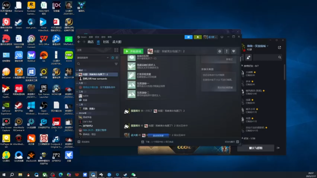Open game settings gear in Steam header
Screen dimensions: 317x178
(220, 51)
